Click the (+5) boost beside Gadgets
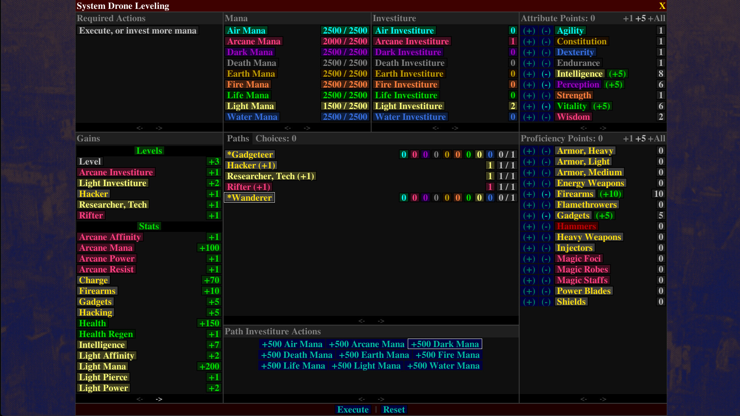Image resolution: width=740 pixels, height=416 pixels. point(604,215)
